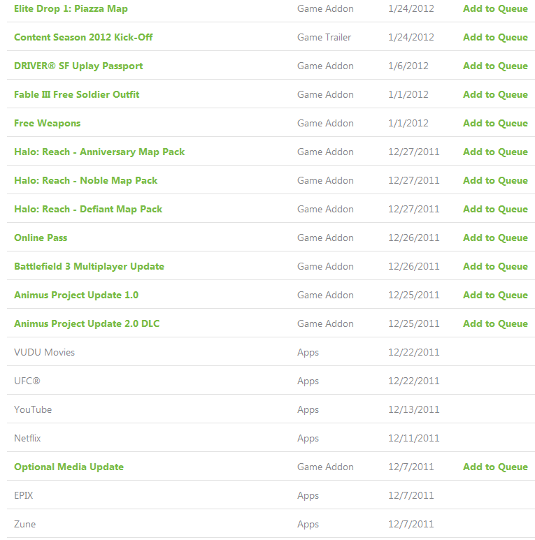The height and width of the screenshot is (540, 535).
Task: Add Halo: Reach Defiant Map Pack to queue
Action: (495, 209)
